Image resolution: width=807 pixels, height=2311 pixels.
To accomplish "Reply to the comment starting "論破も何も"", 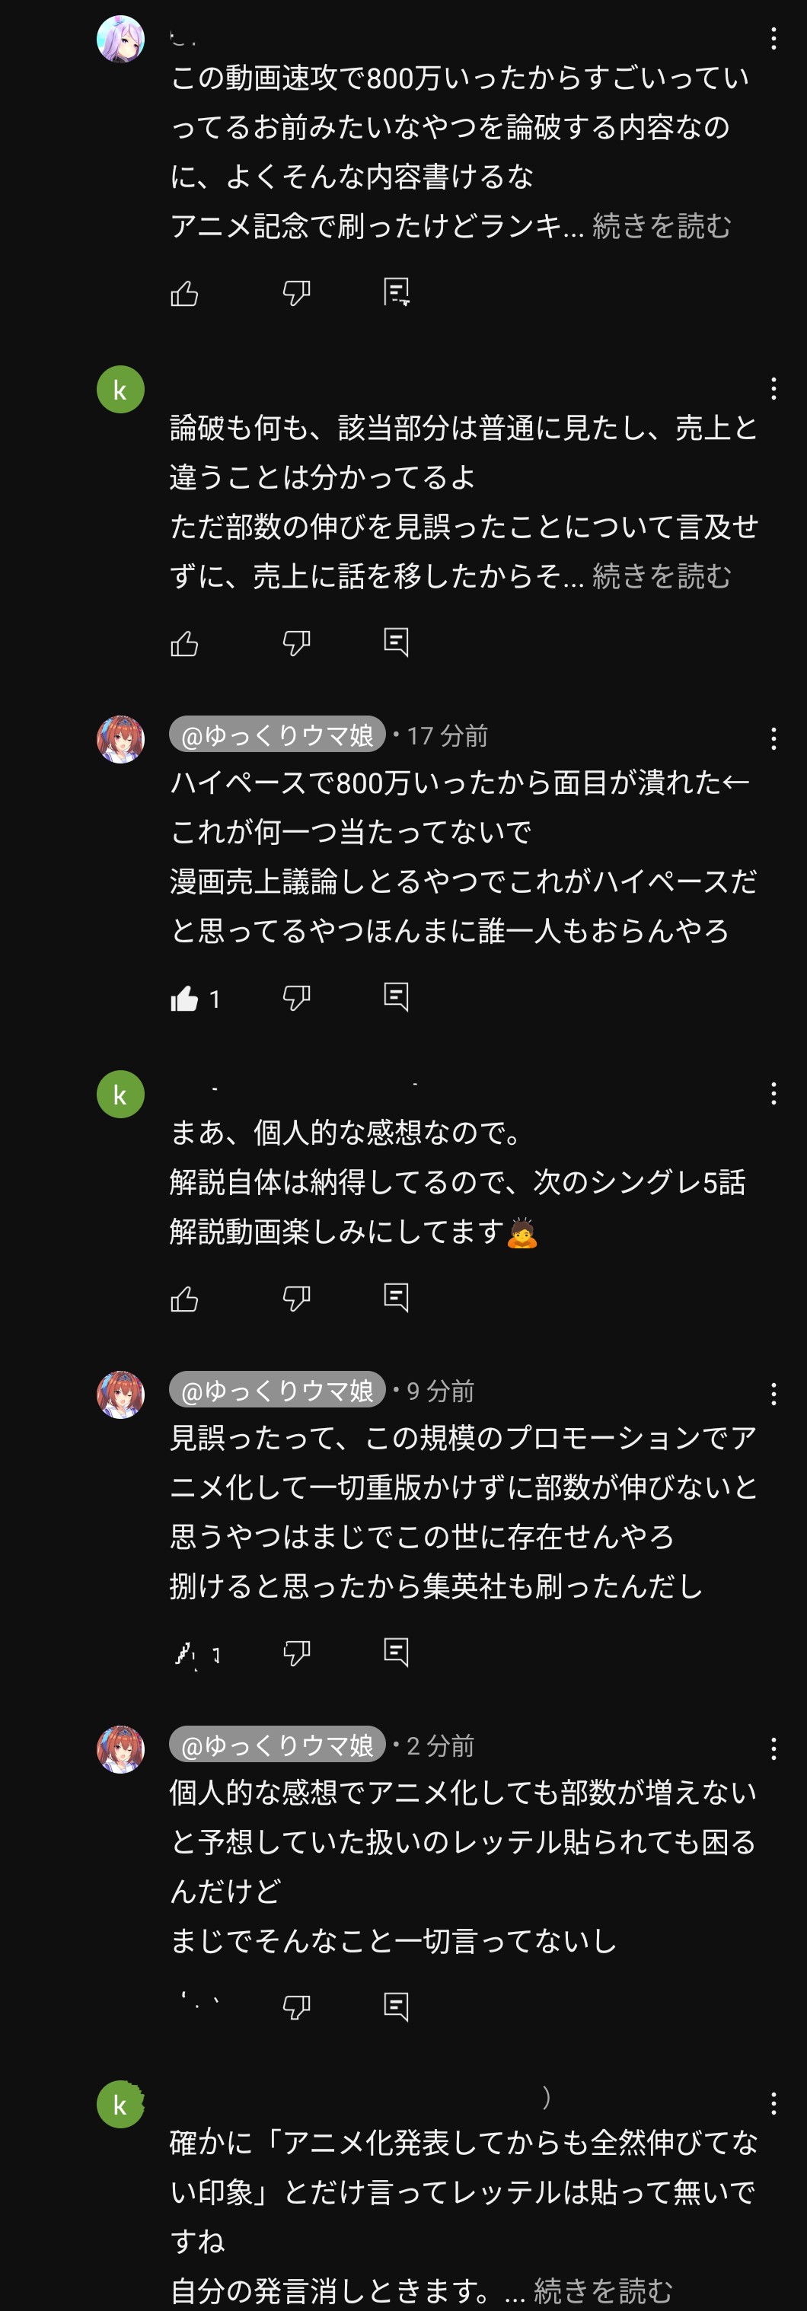I will click(x=396, y=642).
